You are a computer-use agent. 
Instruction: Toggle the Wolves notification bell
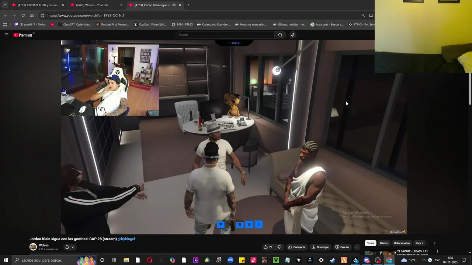coord(67,247)
